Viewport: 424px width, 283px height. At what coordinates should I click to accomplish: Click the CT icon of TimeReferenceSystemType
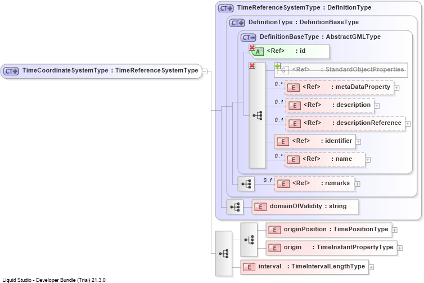click(x=226, y=8)
